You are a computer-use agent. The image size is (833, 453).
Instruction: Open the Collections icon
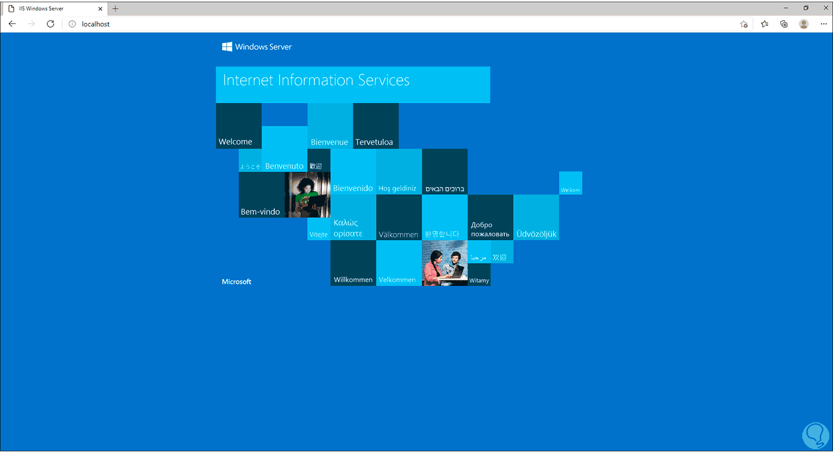(x=784, y=24)
